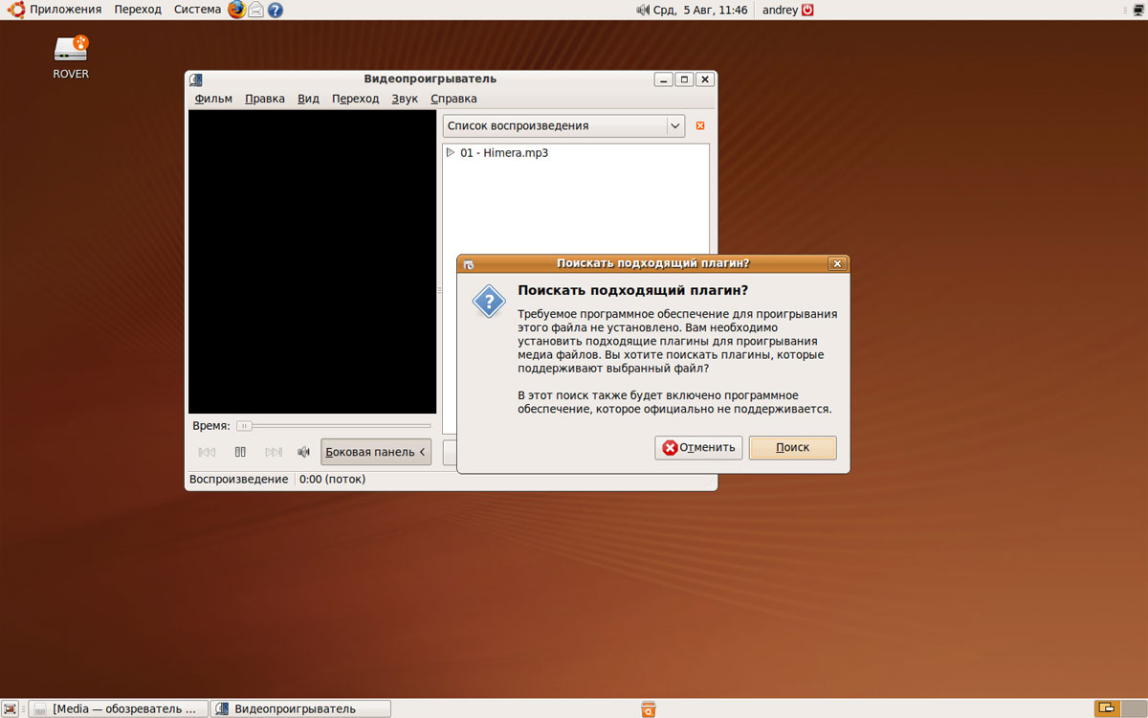Image resolution: width=1148 pixels, height=718 pixels.
Task: Close the Видеопроигрыватель window
Action: pyautogui.click(x=705, y=79)
